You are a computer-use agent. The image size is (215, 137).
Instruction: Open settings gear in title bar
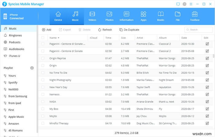pyautogui.click(x=184, y=4)
